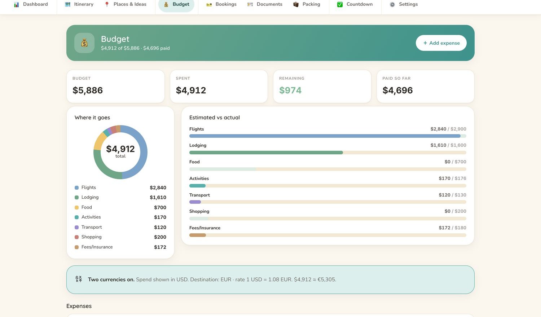
Task: Click the $1,610 / $1,600 Lodging value
Action: [448, 145]
